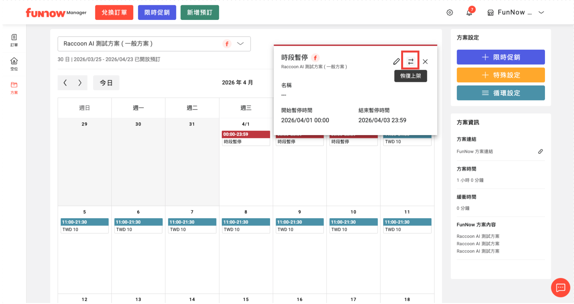
Task: Go to the next month
Action: click(80, 83)
